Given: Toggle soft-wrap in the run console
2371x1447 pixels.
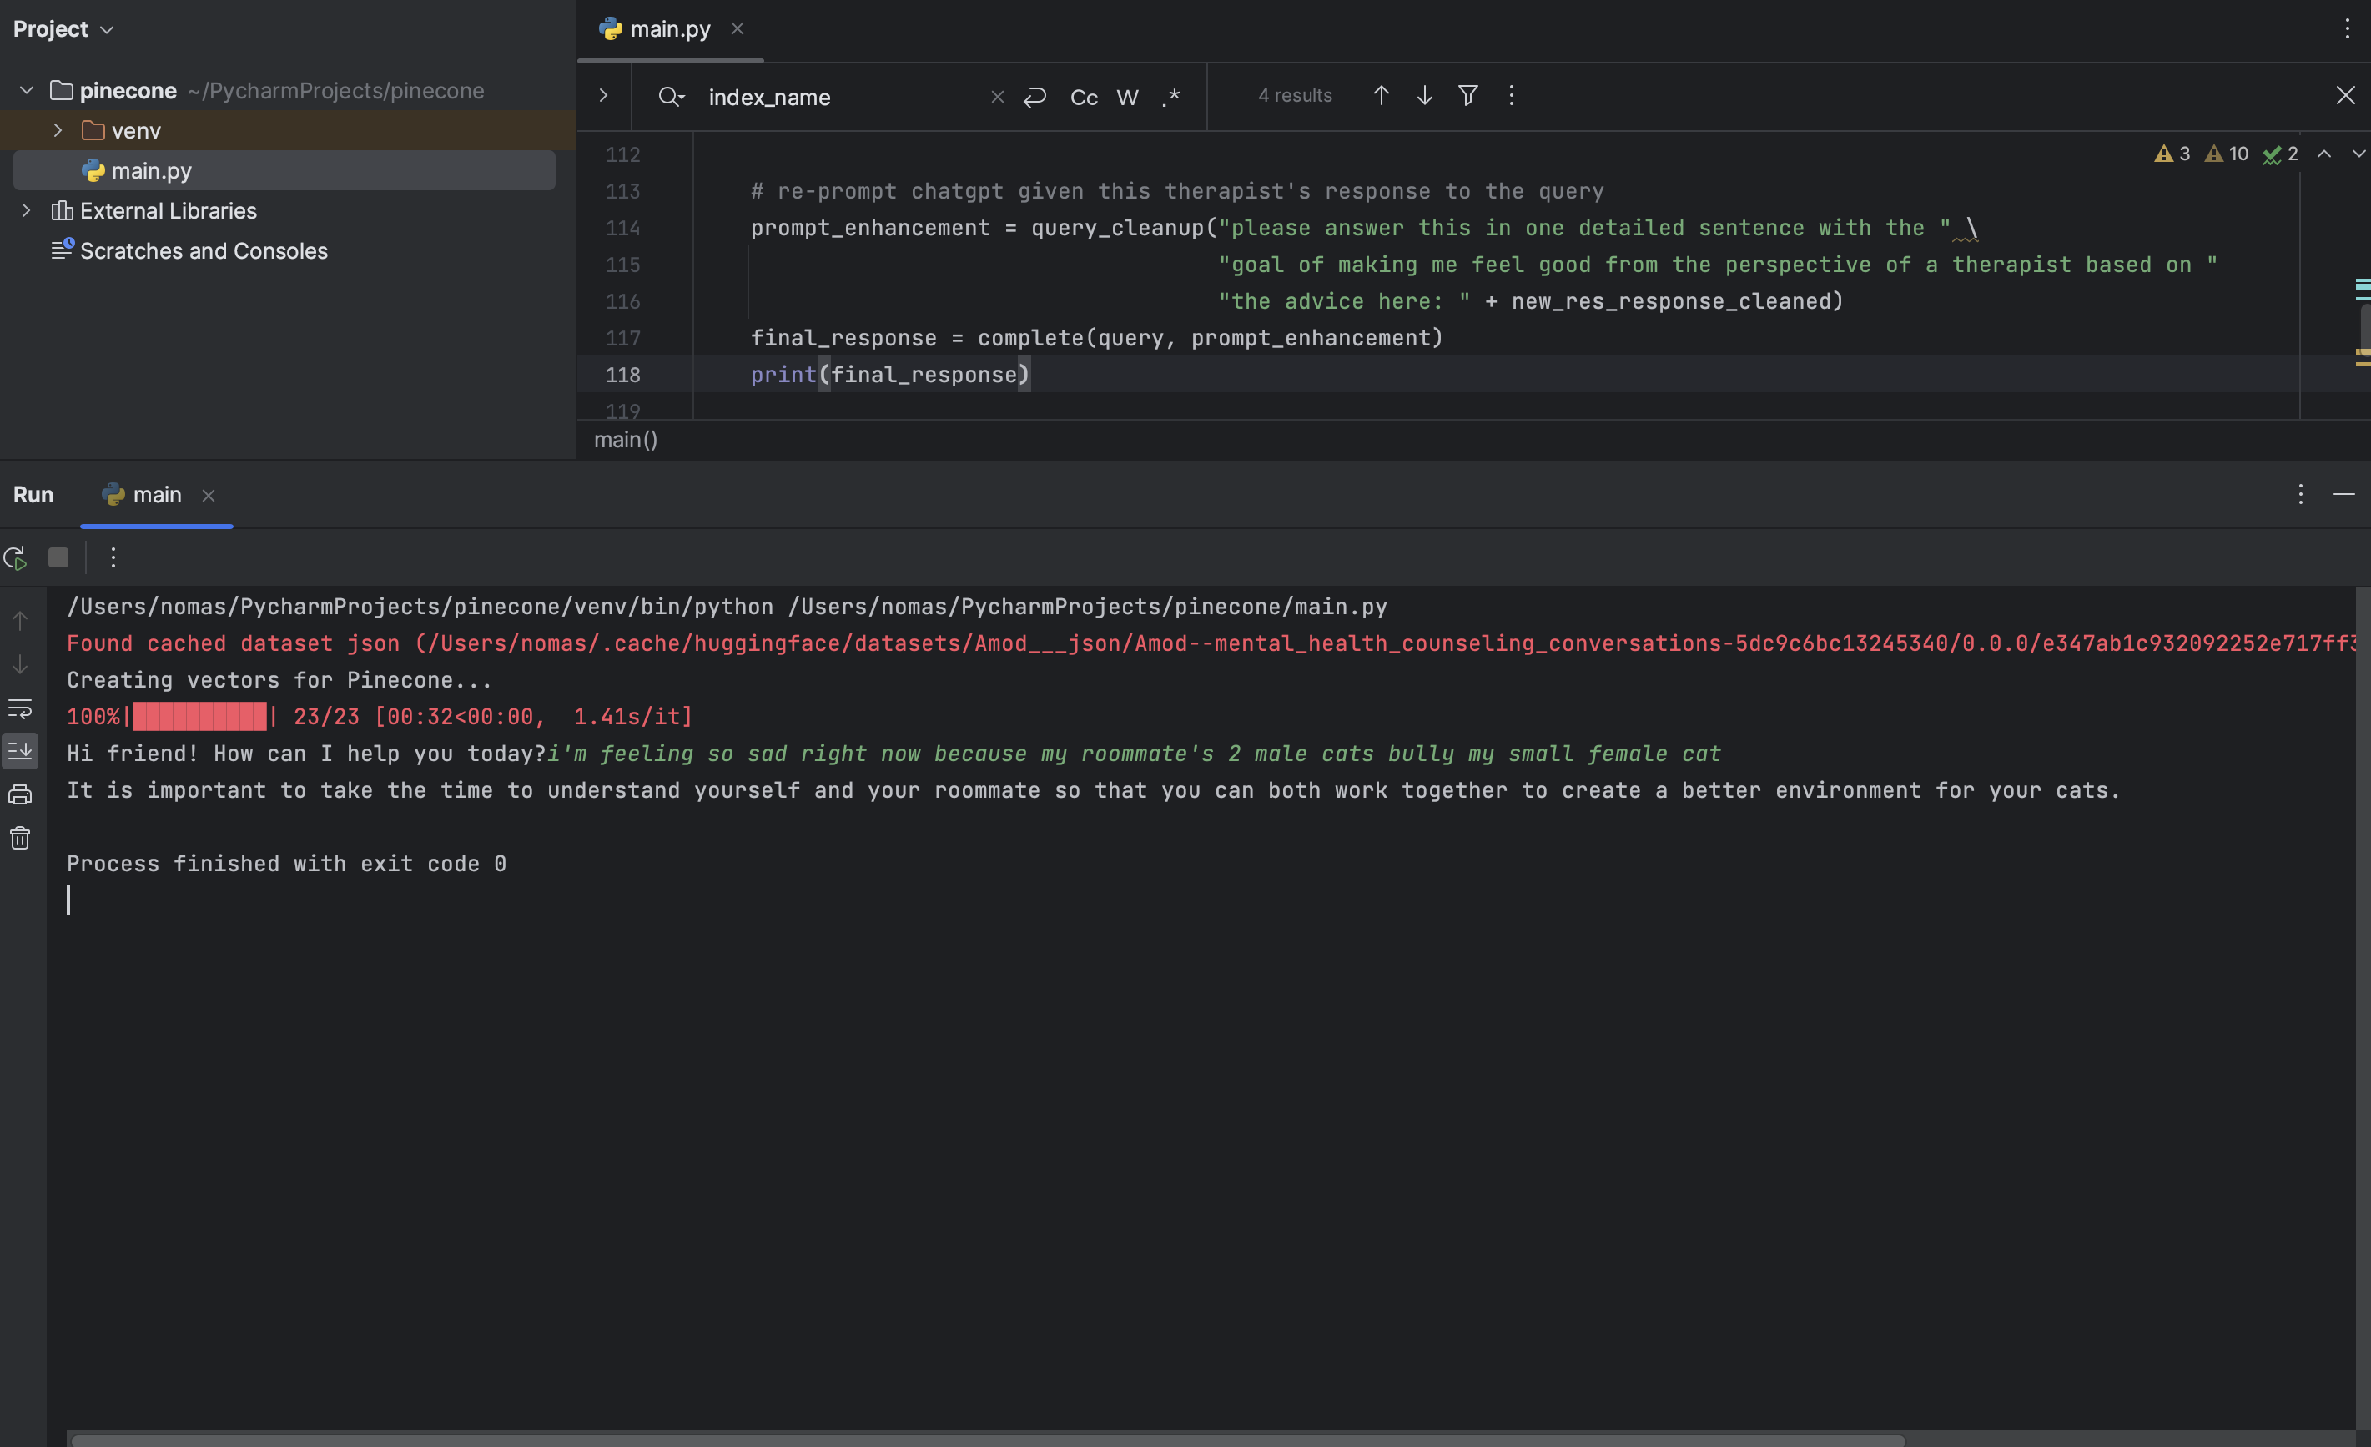Looking at the screenshot, I should click(x=20, y=709).
